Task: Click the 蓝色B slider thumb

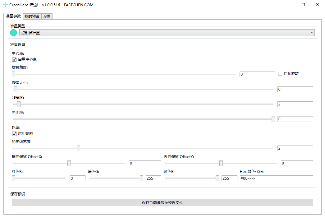Action: (x=217, y=178)
